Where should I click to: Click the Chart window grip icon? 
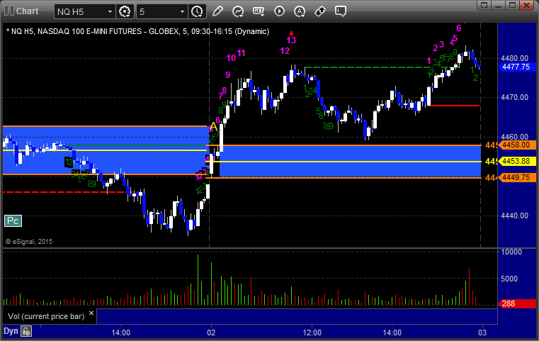(9, 11)
